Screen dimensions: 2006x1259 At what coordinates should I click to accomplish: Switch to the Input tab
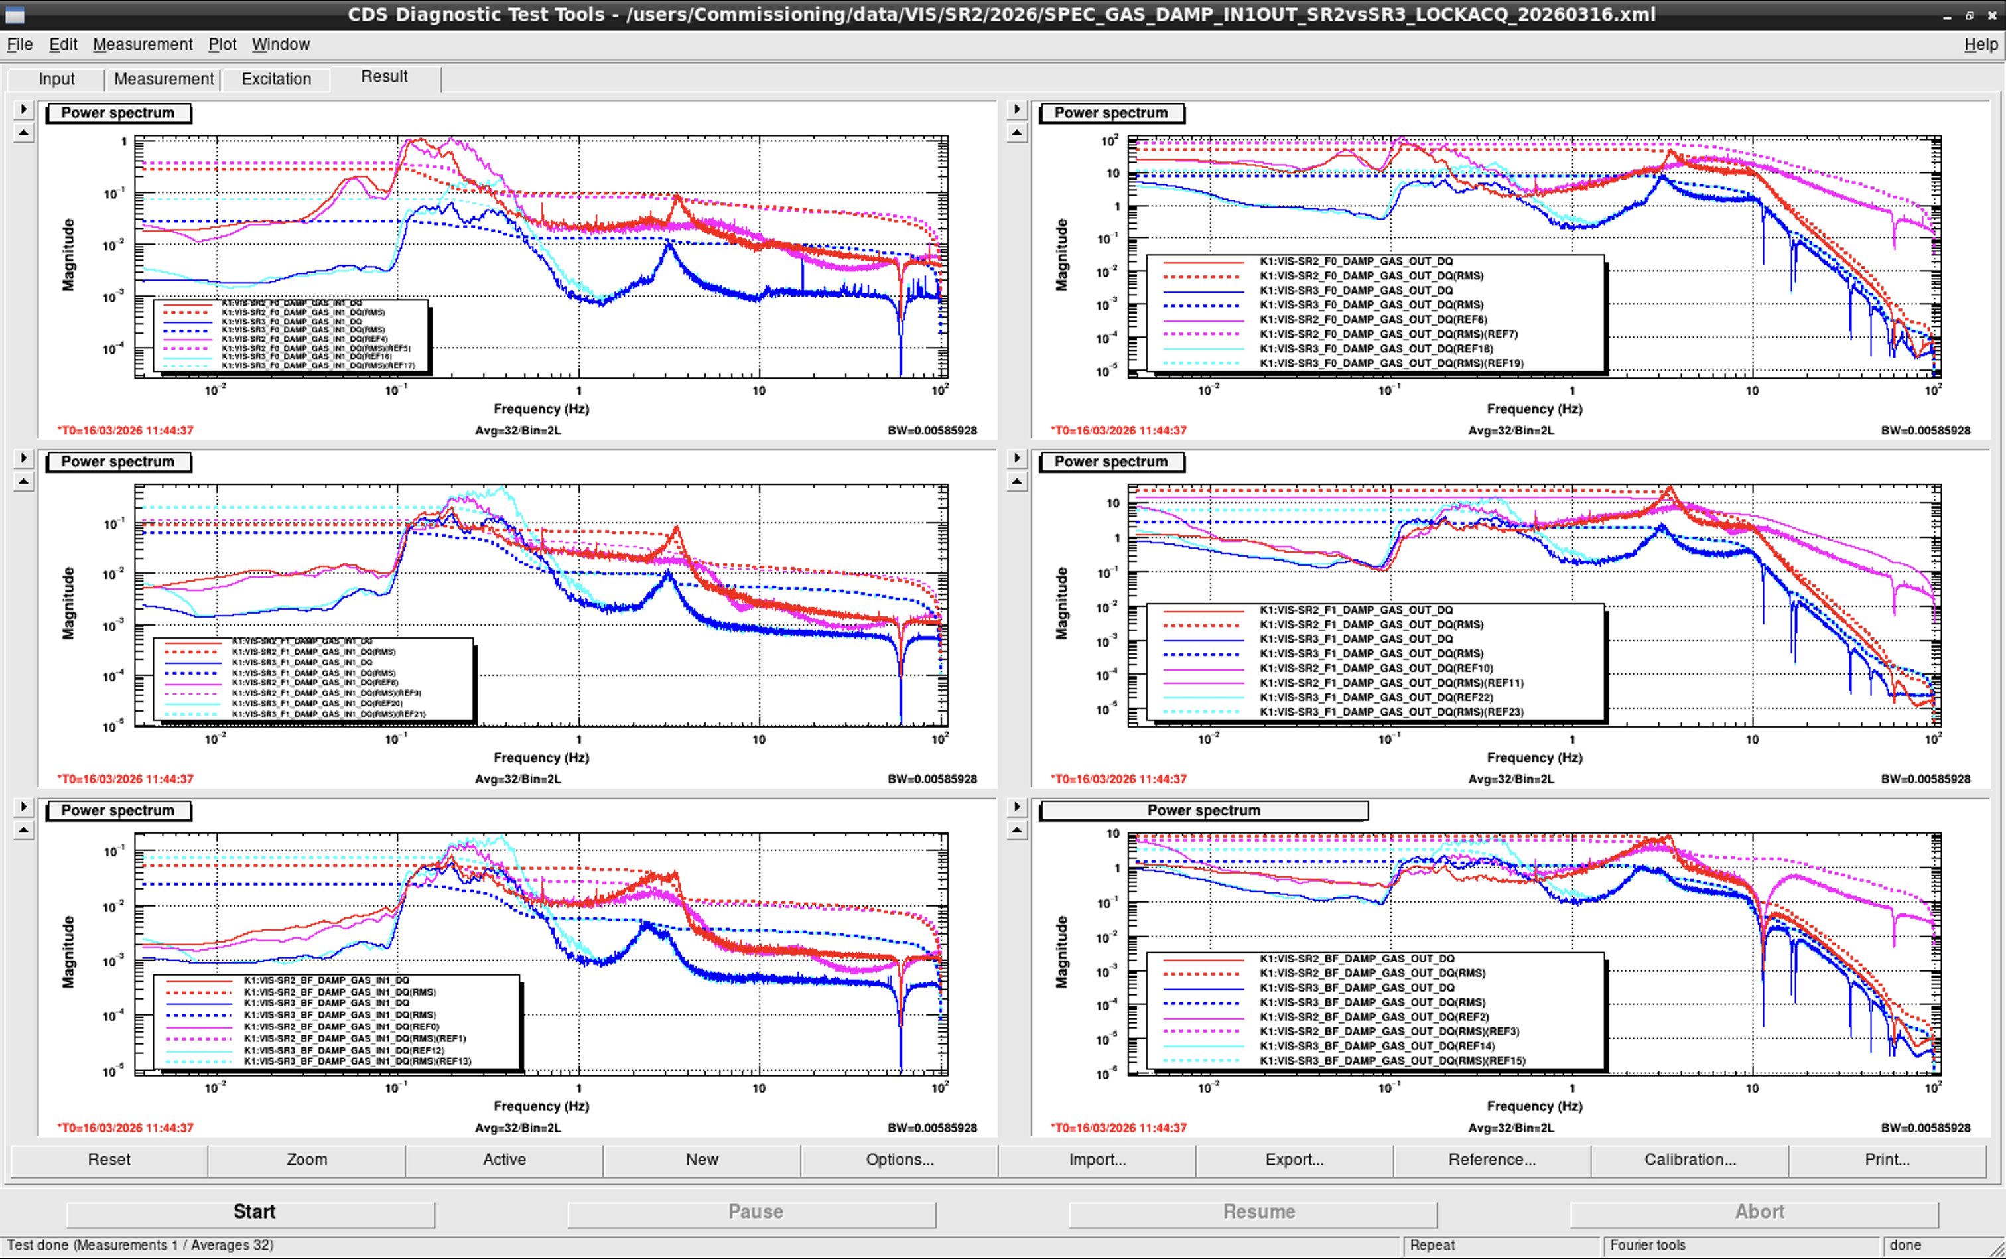point(56,79)
